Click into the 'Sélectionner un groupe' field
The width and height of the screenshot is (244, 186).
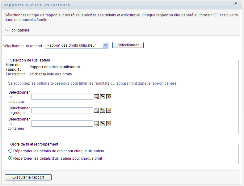[x=62, y=110]
